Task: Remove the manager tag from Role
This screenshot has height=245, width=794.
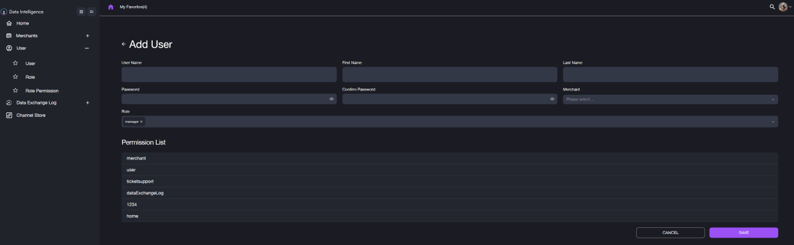Action: click(x=141, y=122)
